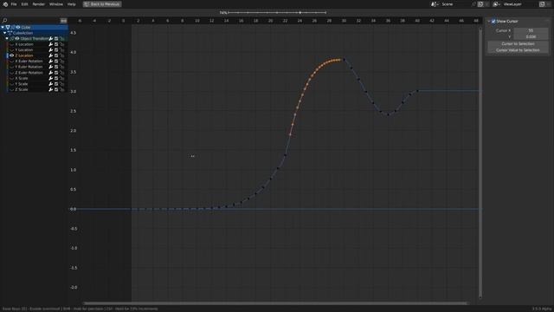Click frame 30 on the timeline ruler
554x312 pixels.
[344, 21]
